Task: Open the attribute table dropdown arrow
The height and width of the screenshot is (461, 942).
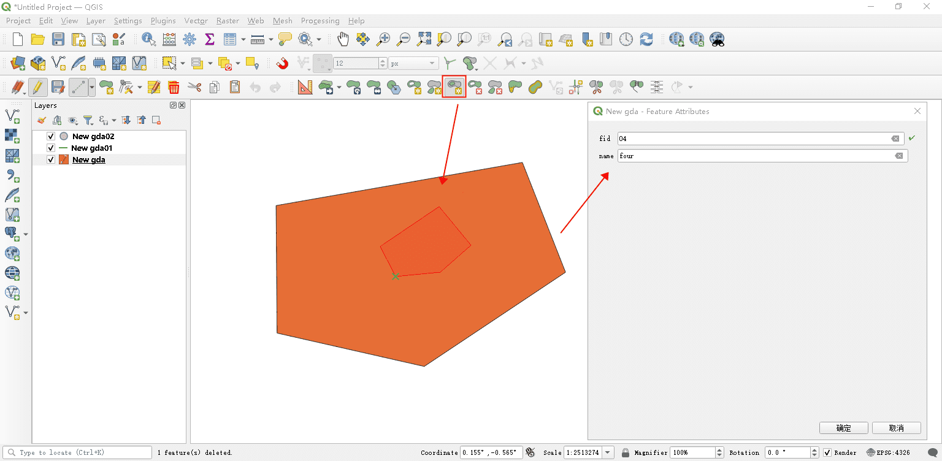Action: [x=243, y=39]
